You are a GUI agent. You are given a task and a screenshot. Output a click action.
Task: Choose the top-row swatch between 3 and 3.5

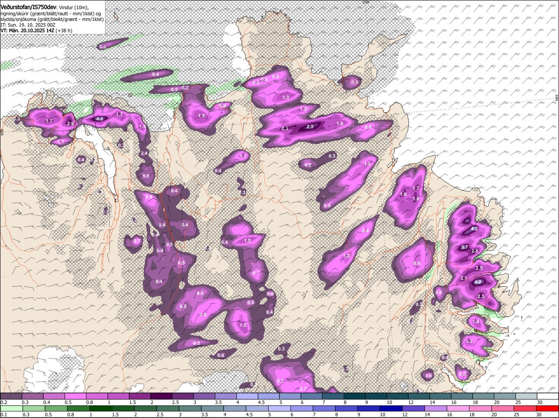click(x=204, y=396)
